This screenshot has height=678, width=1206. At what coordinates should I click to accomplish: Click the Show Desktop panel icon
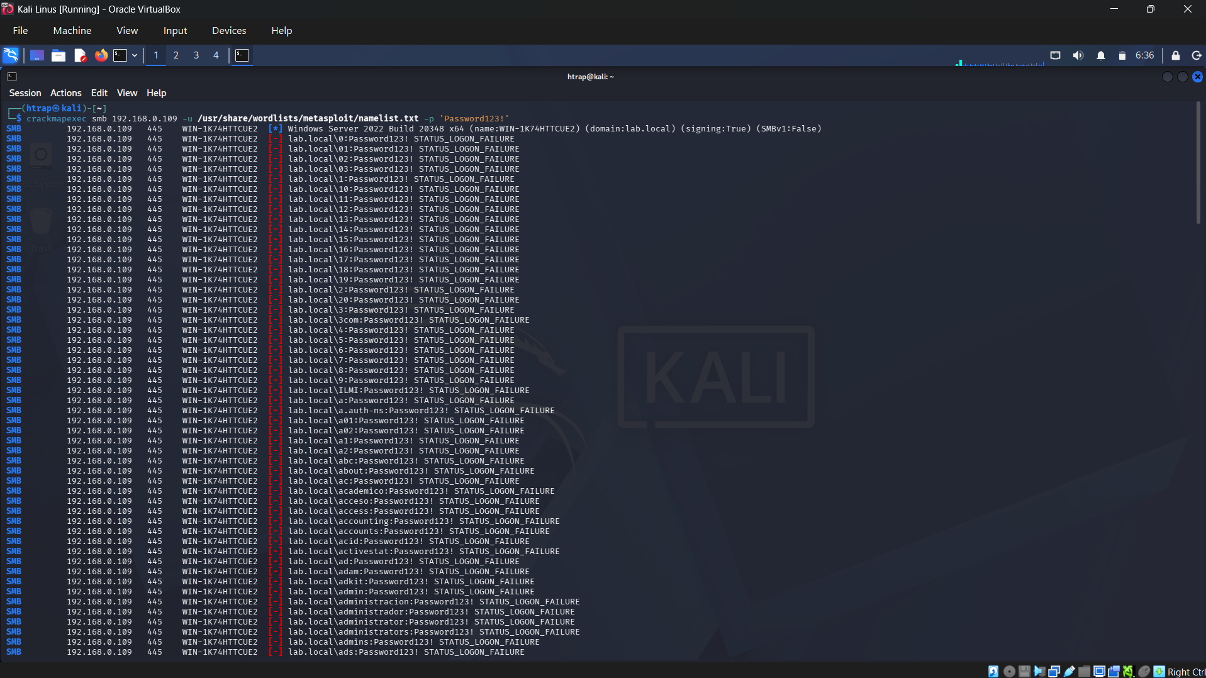point(37,55)
